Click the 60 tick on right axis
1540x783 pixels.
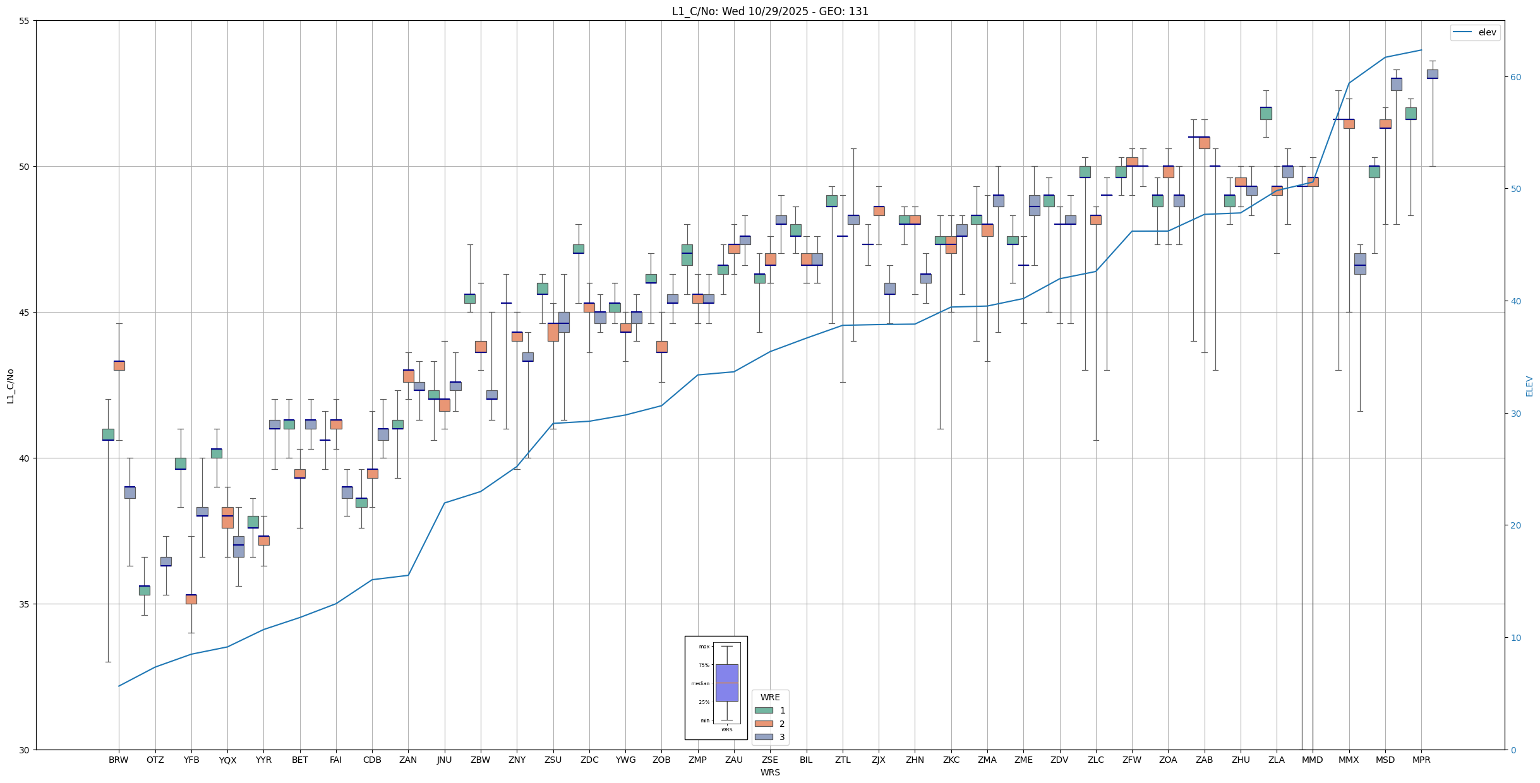1515,77
